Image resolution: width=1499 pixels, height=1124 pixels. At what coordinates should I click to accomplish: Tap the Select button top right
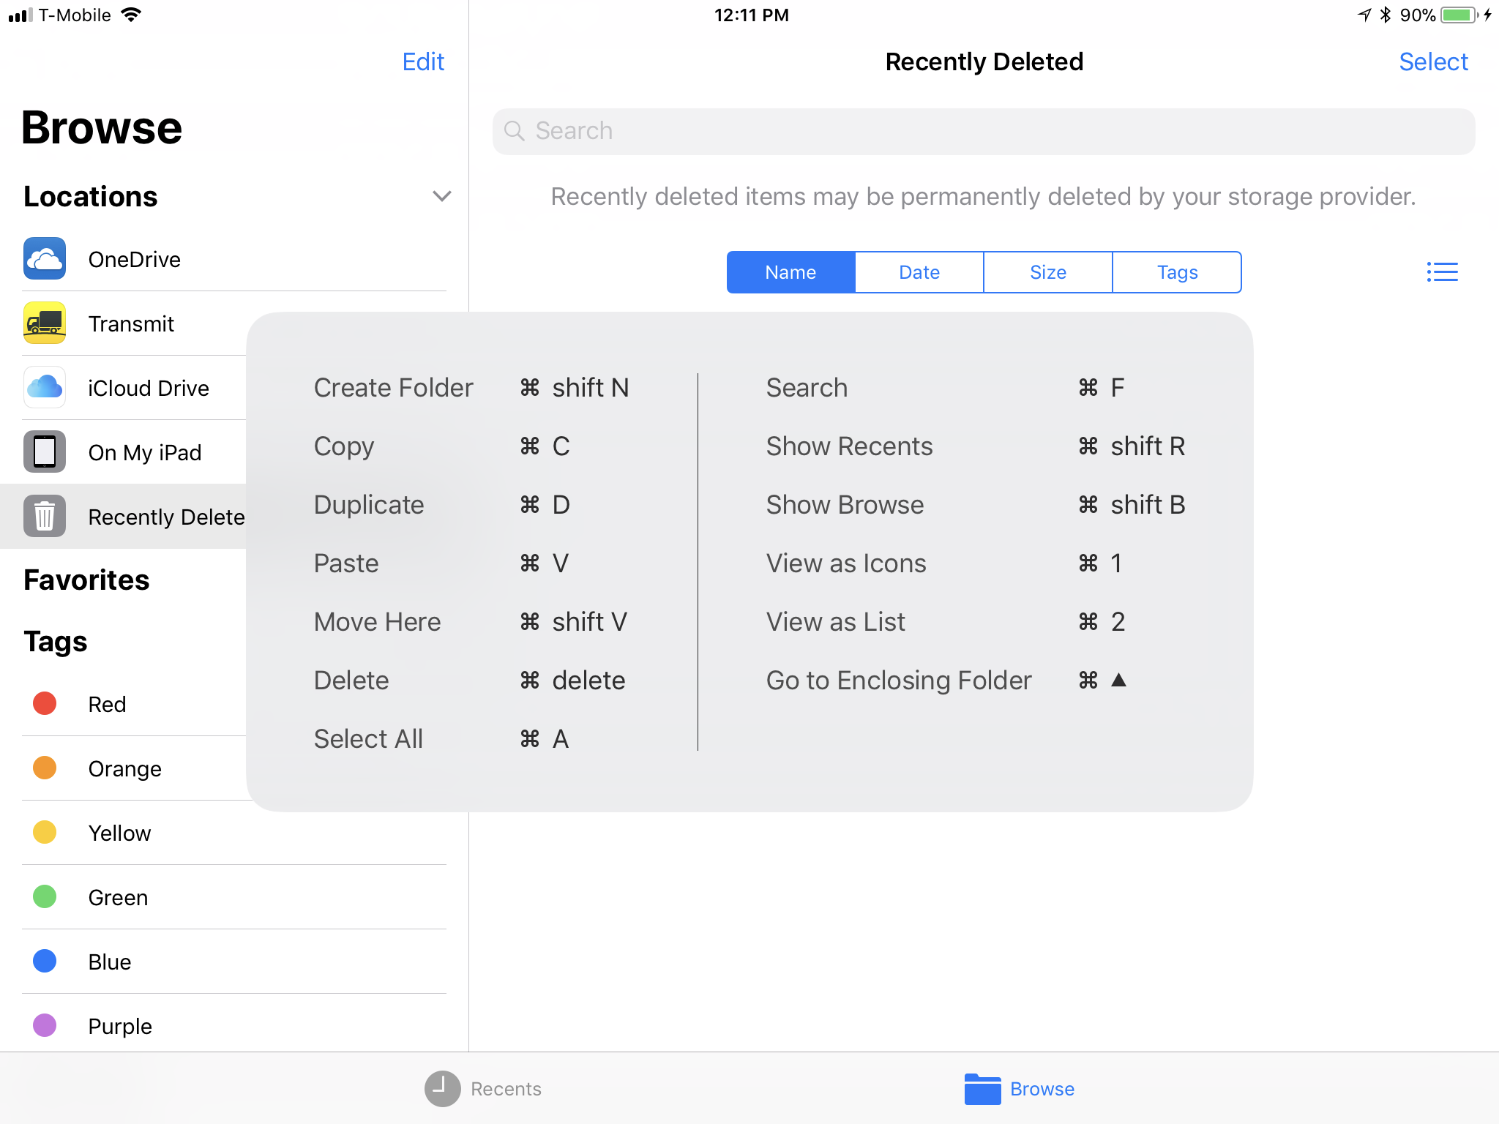1433,62
